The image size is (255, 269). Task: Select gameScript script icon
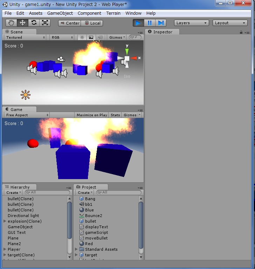point(82,232)
